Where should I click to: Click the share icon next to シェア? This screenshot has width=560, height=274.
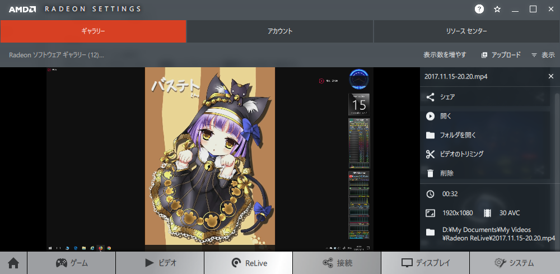430,97
